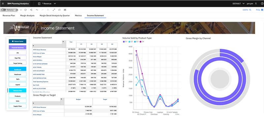Select the 6499 MARKETING row
Image resolution: width=264 pixels, height=126 pixels.
(x=75, y=74)
